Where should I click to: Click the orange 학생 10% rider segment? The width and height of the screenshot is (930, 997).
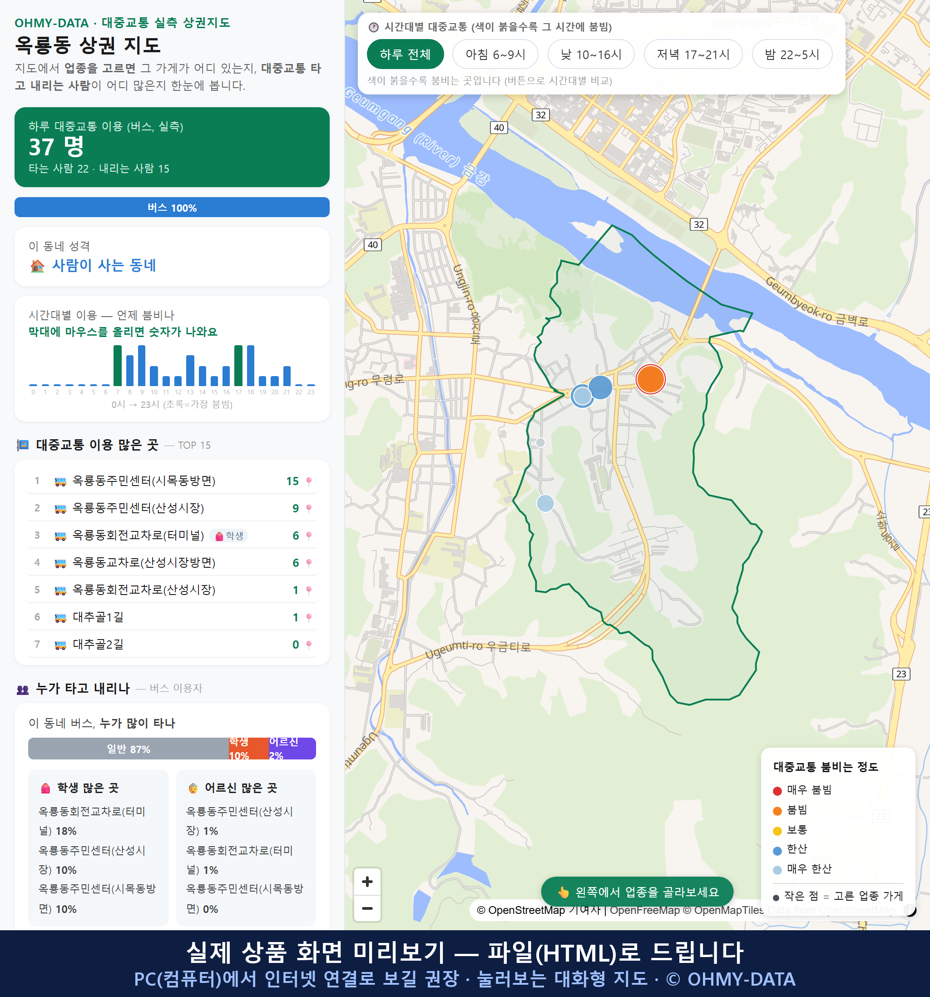[x=249, y=748]
